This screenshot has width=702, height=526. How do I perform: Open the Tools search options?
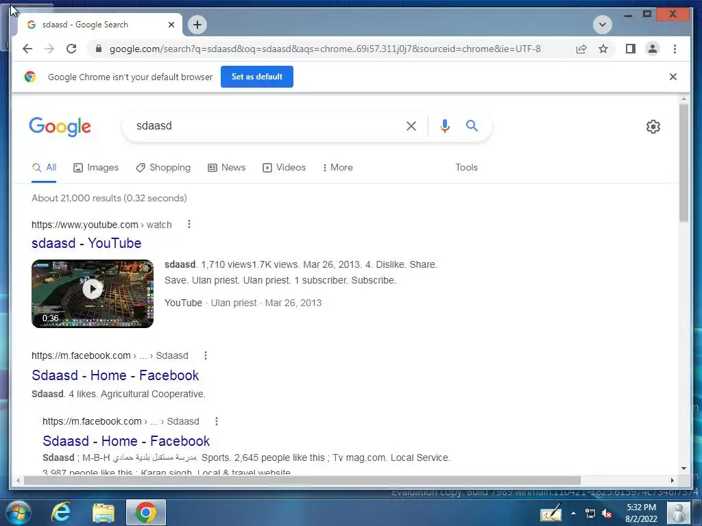(466, 168)
